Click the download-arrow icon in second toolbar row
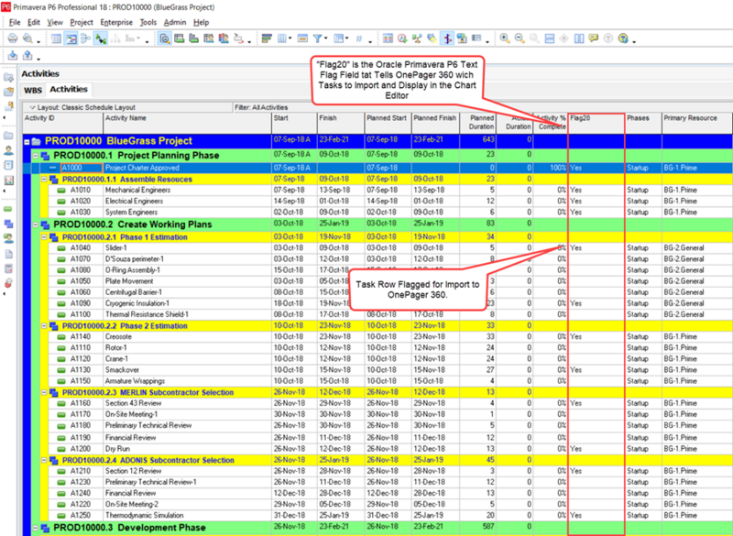Image resolution: width=733 pixels, height=536 pixels. click(x=13, y=55)
